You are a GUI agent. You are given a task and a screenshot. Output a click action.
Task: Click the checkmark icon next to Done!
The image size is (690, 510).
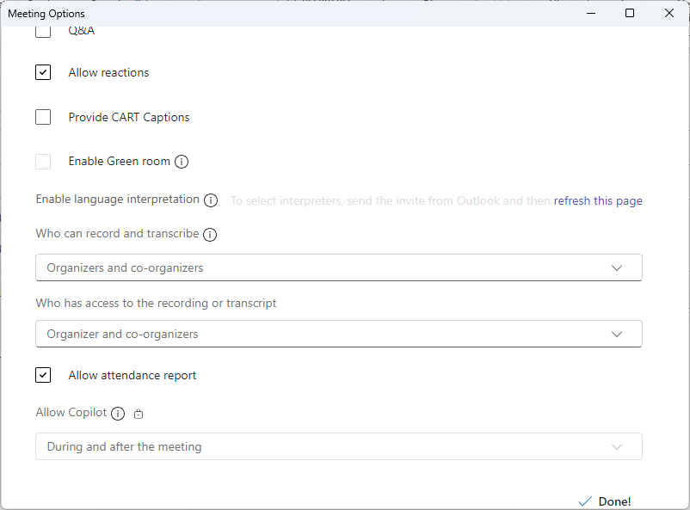tap(585, 501)
